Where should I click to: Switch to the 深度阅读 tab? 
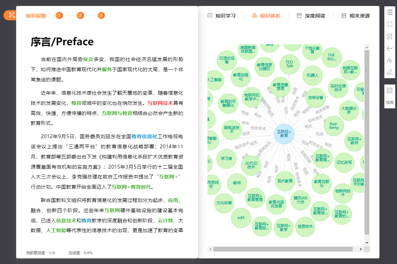311,16
